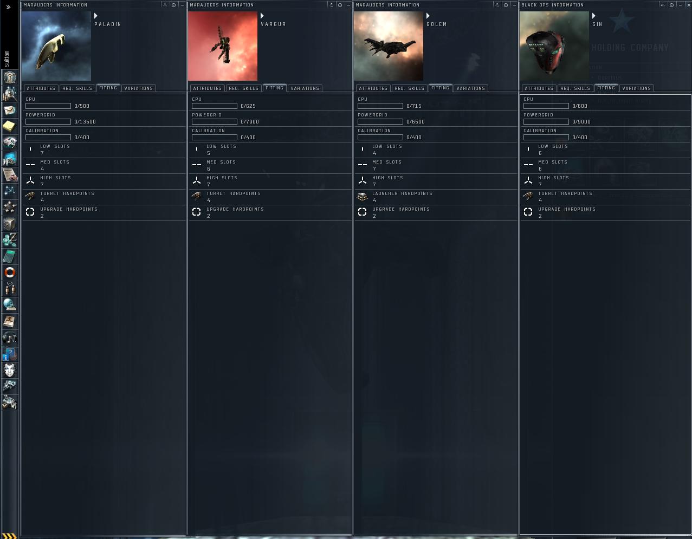Click the Vargur Powergrid usage bar

(x=215, y=122)
